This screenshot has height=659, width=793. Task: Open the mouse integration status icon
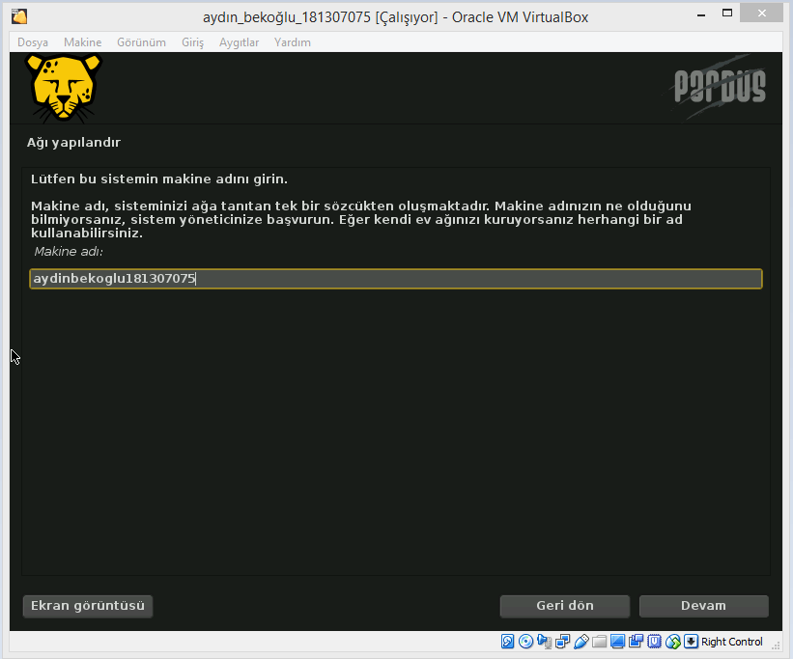click(x=672, y=642)
